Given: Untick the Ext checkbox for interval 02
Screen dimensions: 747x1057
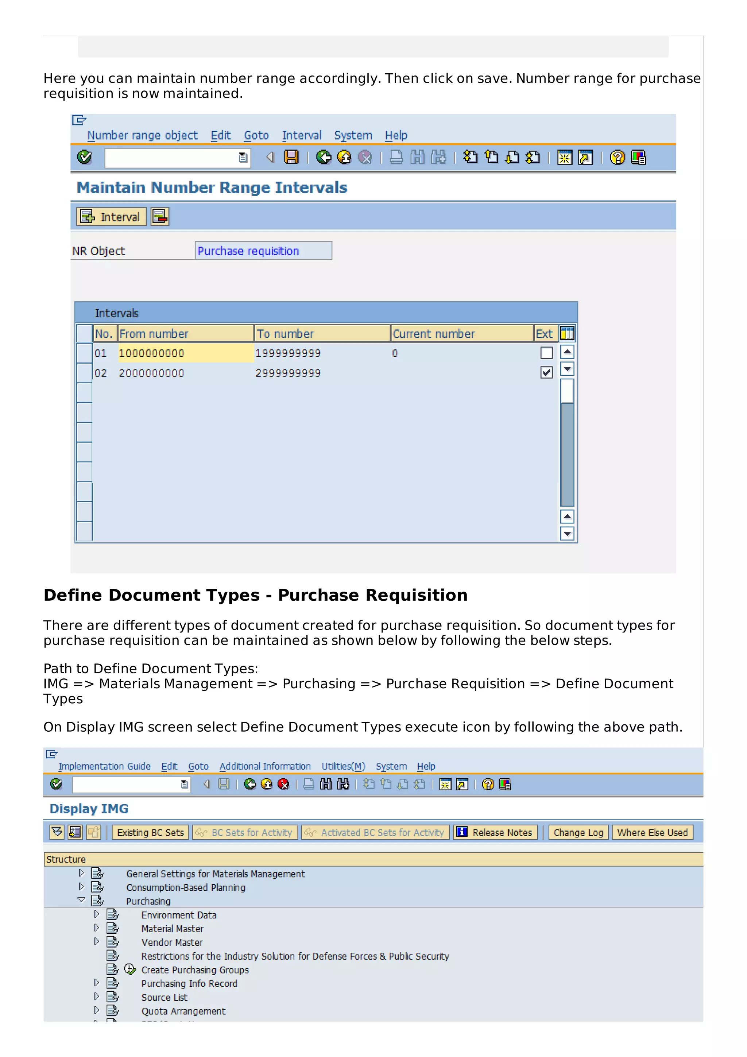Looking at the screenshot, I should 546,372.
